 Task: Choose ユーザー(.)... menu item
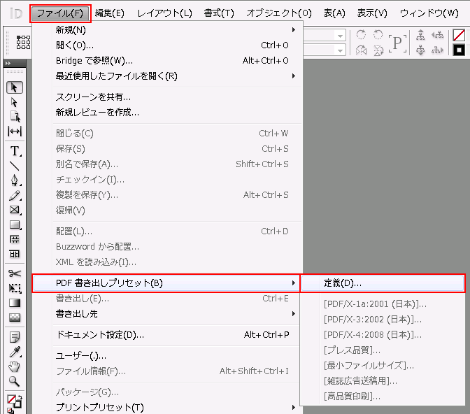click(x=167, y=356)
